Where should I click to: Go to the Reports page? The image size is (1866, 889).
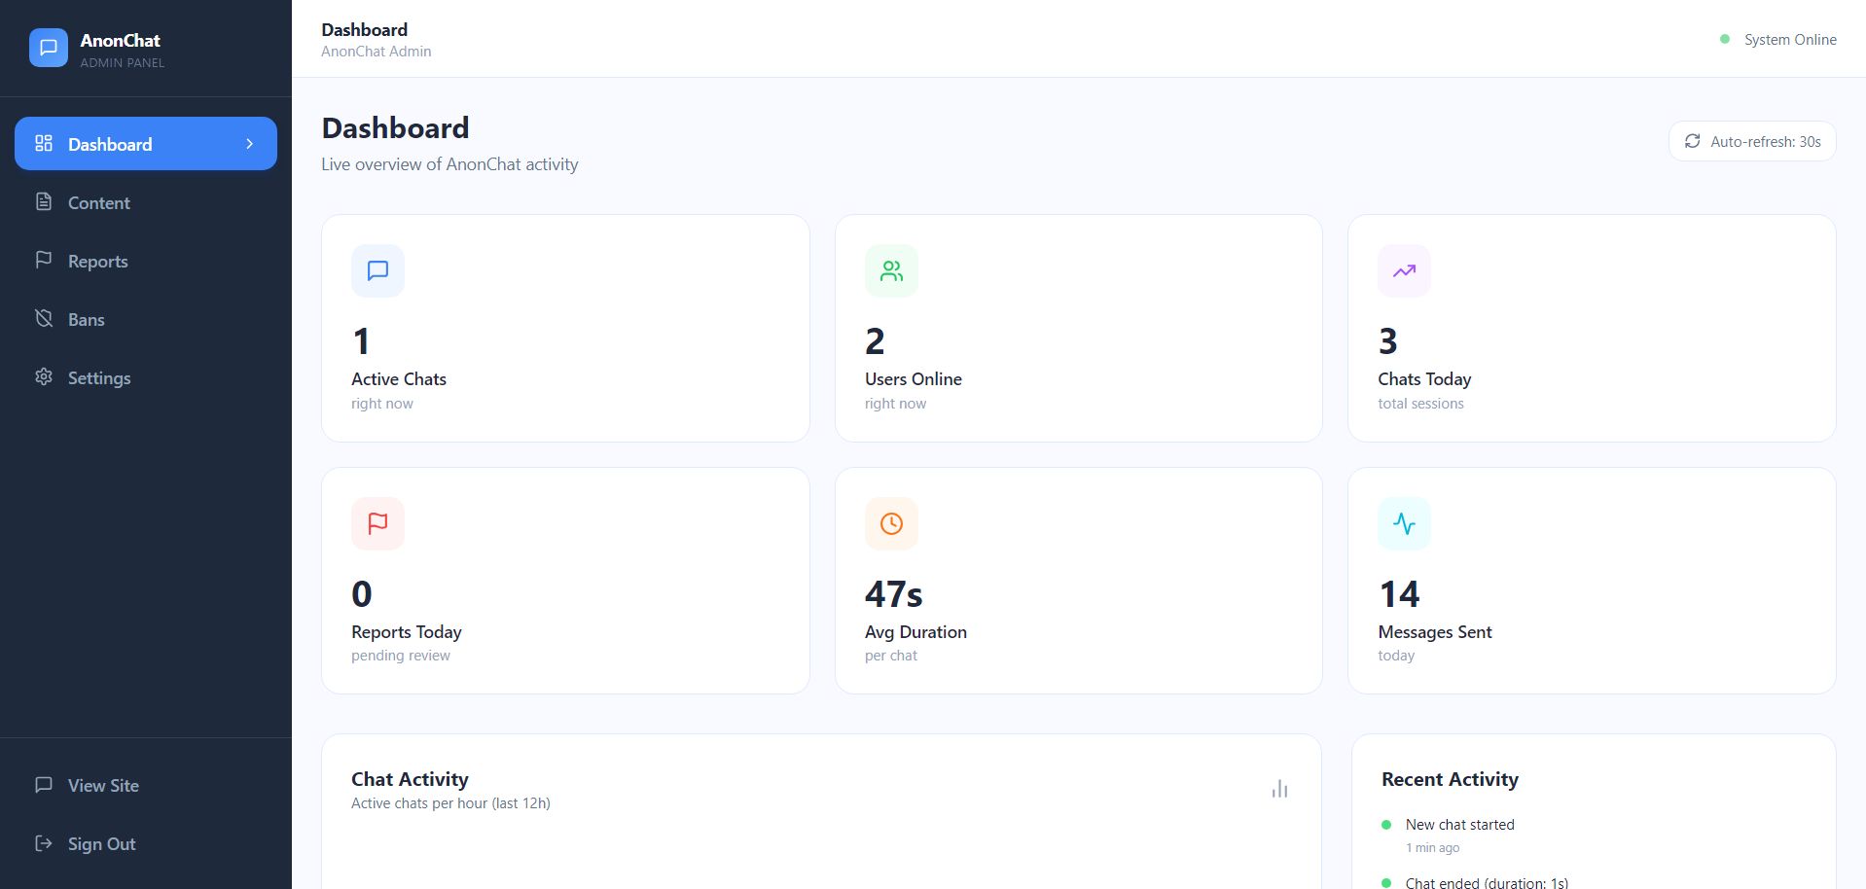97,261
